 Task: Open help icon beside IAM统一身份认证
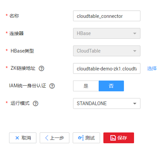[x=52, y=86]
